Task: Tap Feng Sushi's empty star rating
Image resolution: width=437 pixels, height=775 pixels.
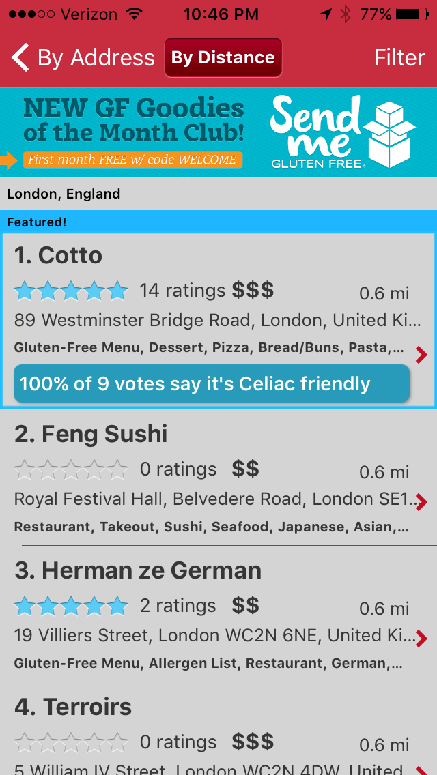Action: (x=71, y=469)
